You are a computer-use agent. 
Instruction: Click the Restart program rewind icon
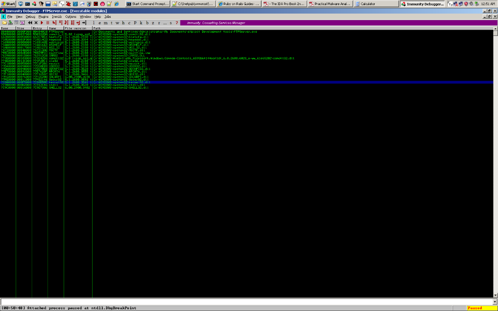click(x=30, y=22)
